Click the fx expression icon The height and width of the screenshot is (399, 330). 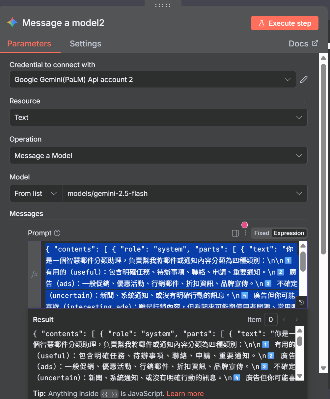point(35,274)
